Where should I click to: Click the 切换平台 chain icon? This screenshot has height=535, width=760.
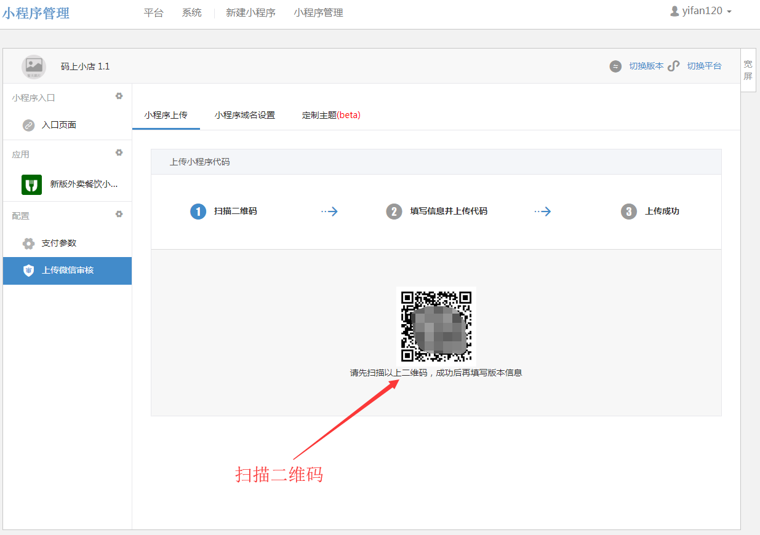pos(674,66)
